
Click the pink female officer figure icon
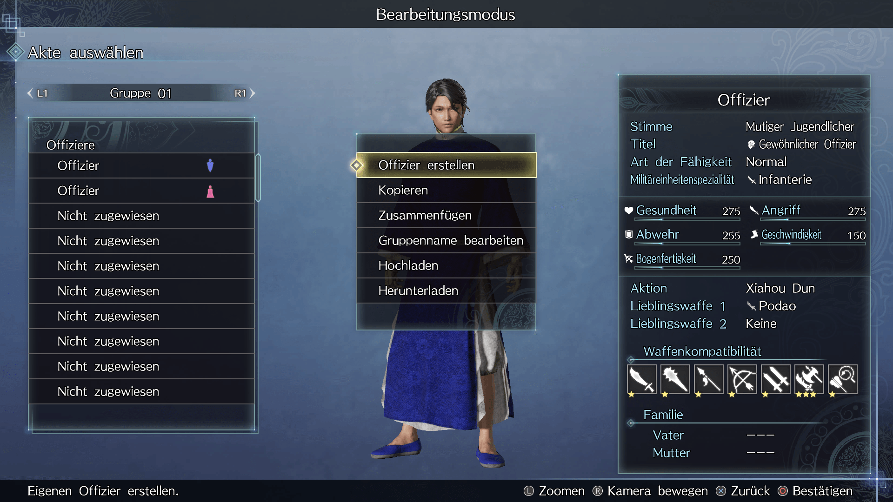(x=210, y=191)
